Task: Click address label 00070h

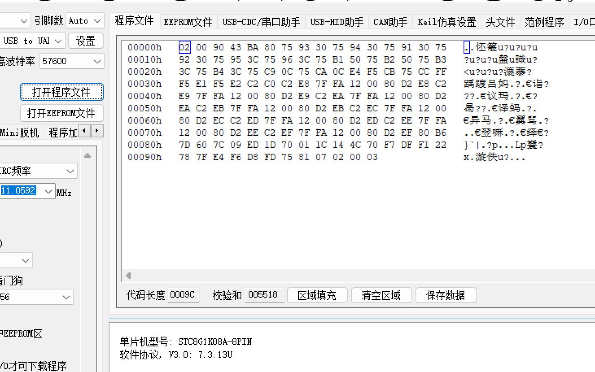Action: [x=144, y=133]
